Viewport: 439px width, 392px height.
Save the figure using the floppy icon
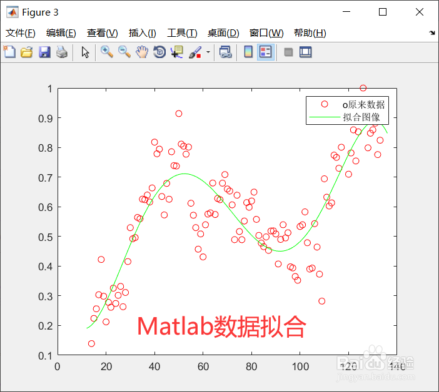coord(44,52)
